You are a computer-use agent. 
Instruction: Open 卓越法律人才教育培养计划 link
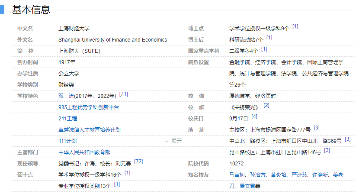(89, 129)
